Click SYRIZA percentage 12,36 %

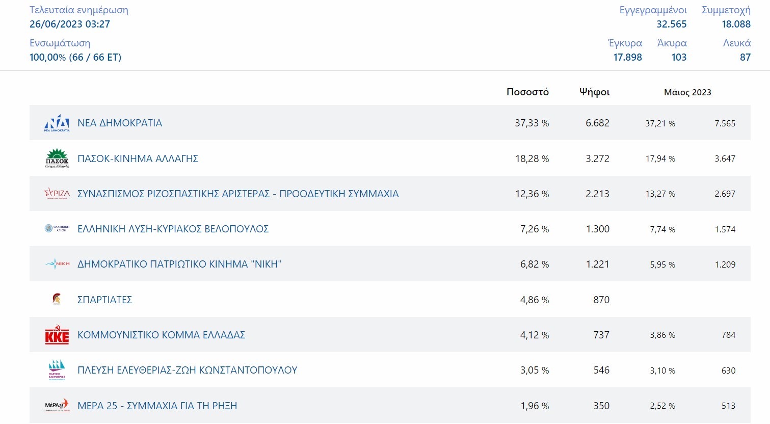tap(532, 194)
